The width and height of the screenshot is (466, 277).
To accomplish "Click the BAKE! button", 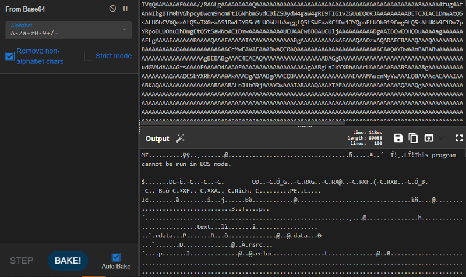I will click(x=68, y=261).
